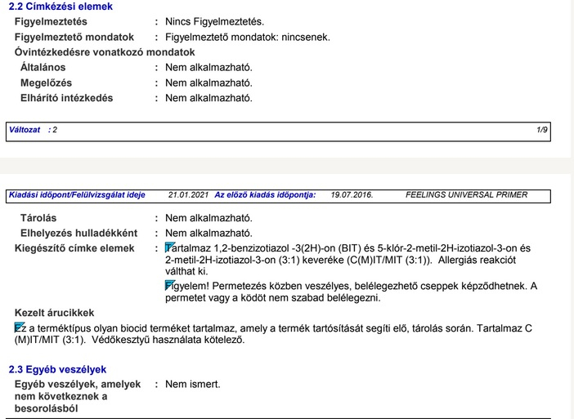This screenshot has height=419, width=574.
Task: Click the "Figyelmeztető mondatok" label
Action: click(74, 37)
